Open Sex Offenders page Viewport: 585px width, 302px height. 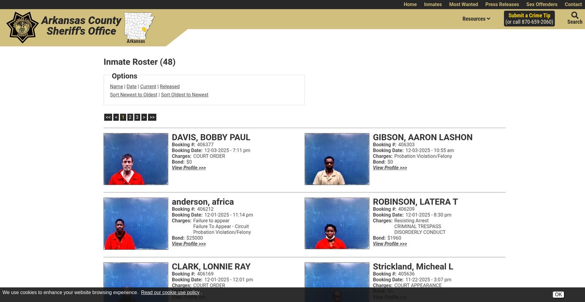click(542, 4)
